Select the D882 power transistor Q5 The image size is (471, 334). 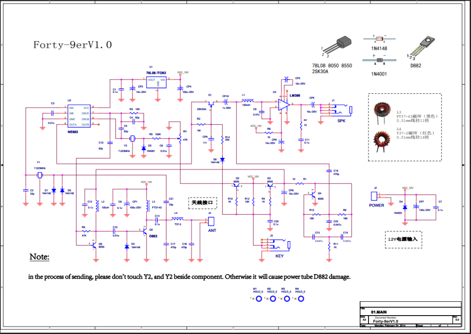[145, 231]
